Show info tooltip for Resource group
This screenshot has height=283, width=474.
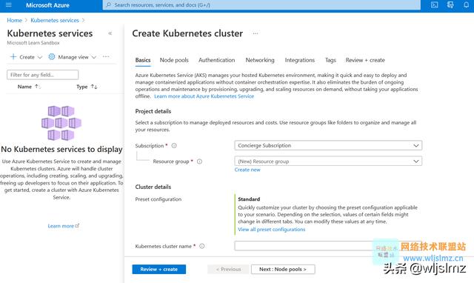(x=199, y=162)
